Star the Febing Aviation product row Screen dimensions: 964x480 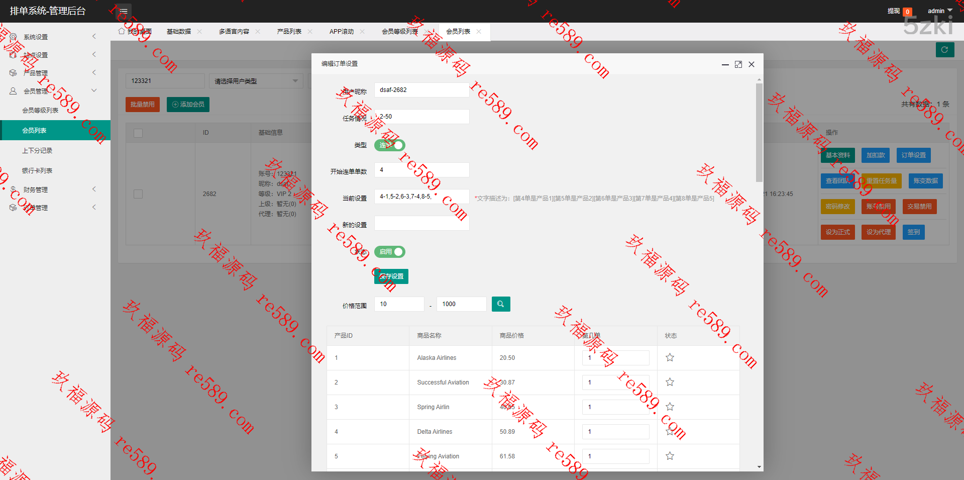(x=670, y=456)
